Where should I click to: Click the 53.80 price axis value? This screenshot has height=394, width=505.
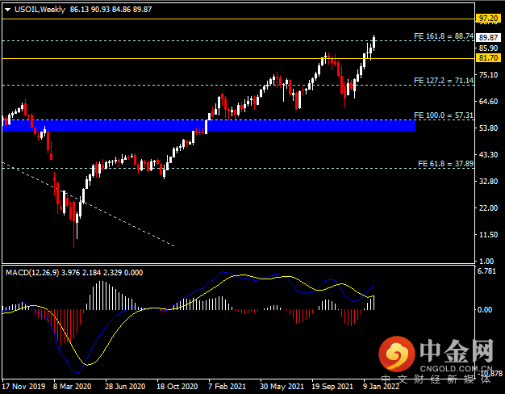pos(488,128)
